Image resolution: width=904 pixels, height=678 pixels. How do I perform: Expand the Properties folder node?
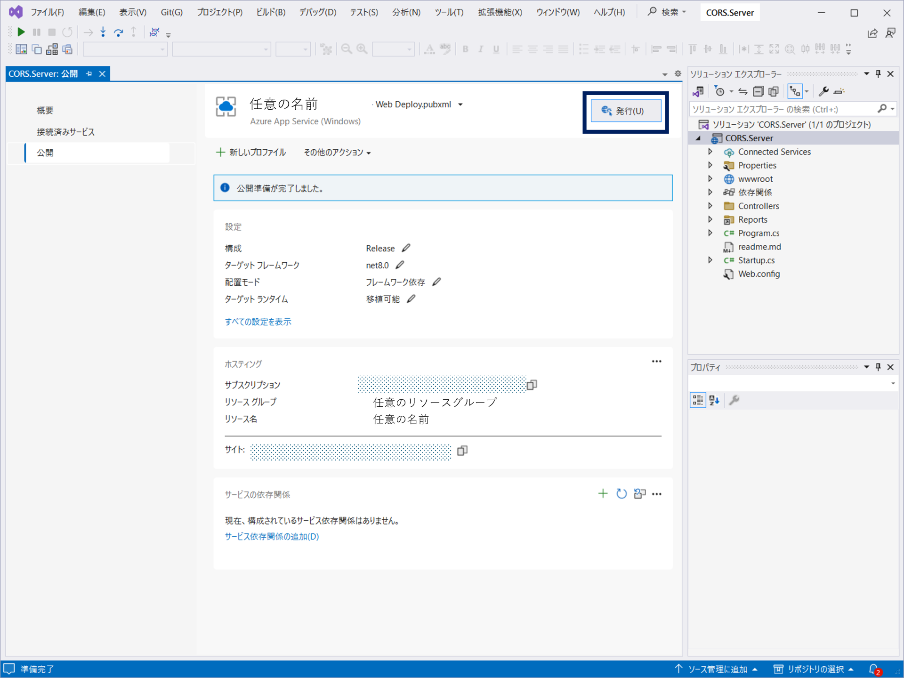pos(710,165)
